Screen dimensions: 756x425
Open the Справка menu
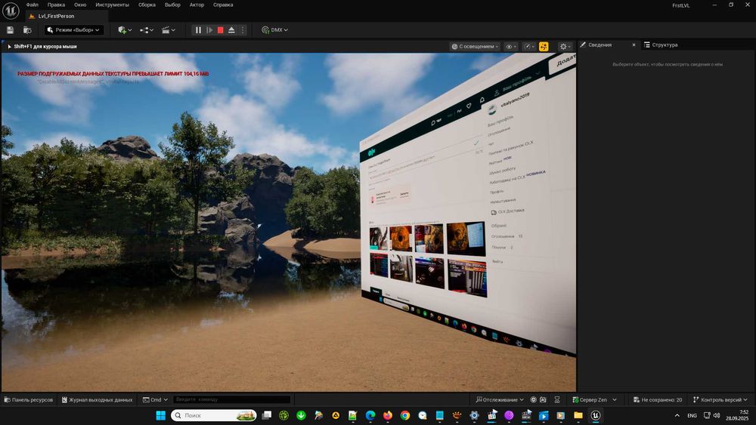click(x=223, y=5)
